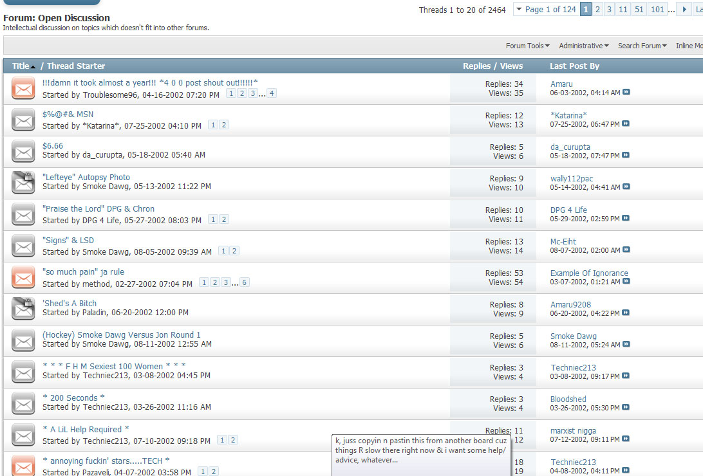Click the locked thread icon beside '"Lefteye" Autopsy Photo'

(x=23, y=183)
